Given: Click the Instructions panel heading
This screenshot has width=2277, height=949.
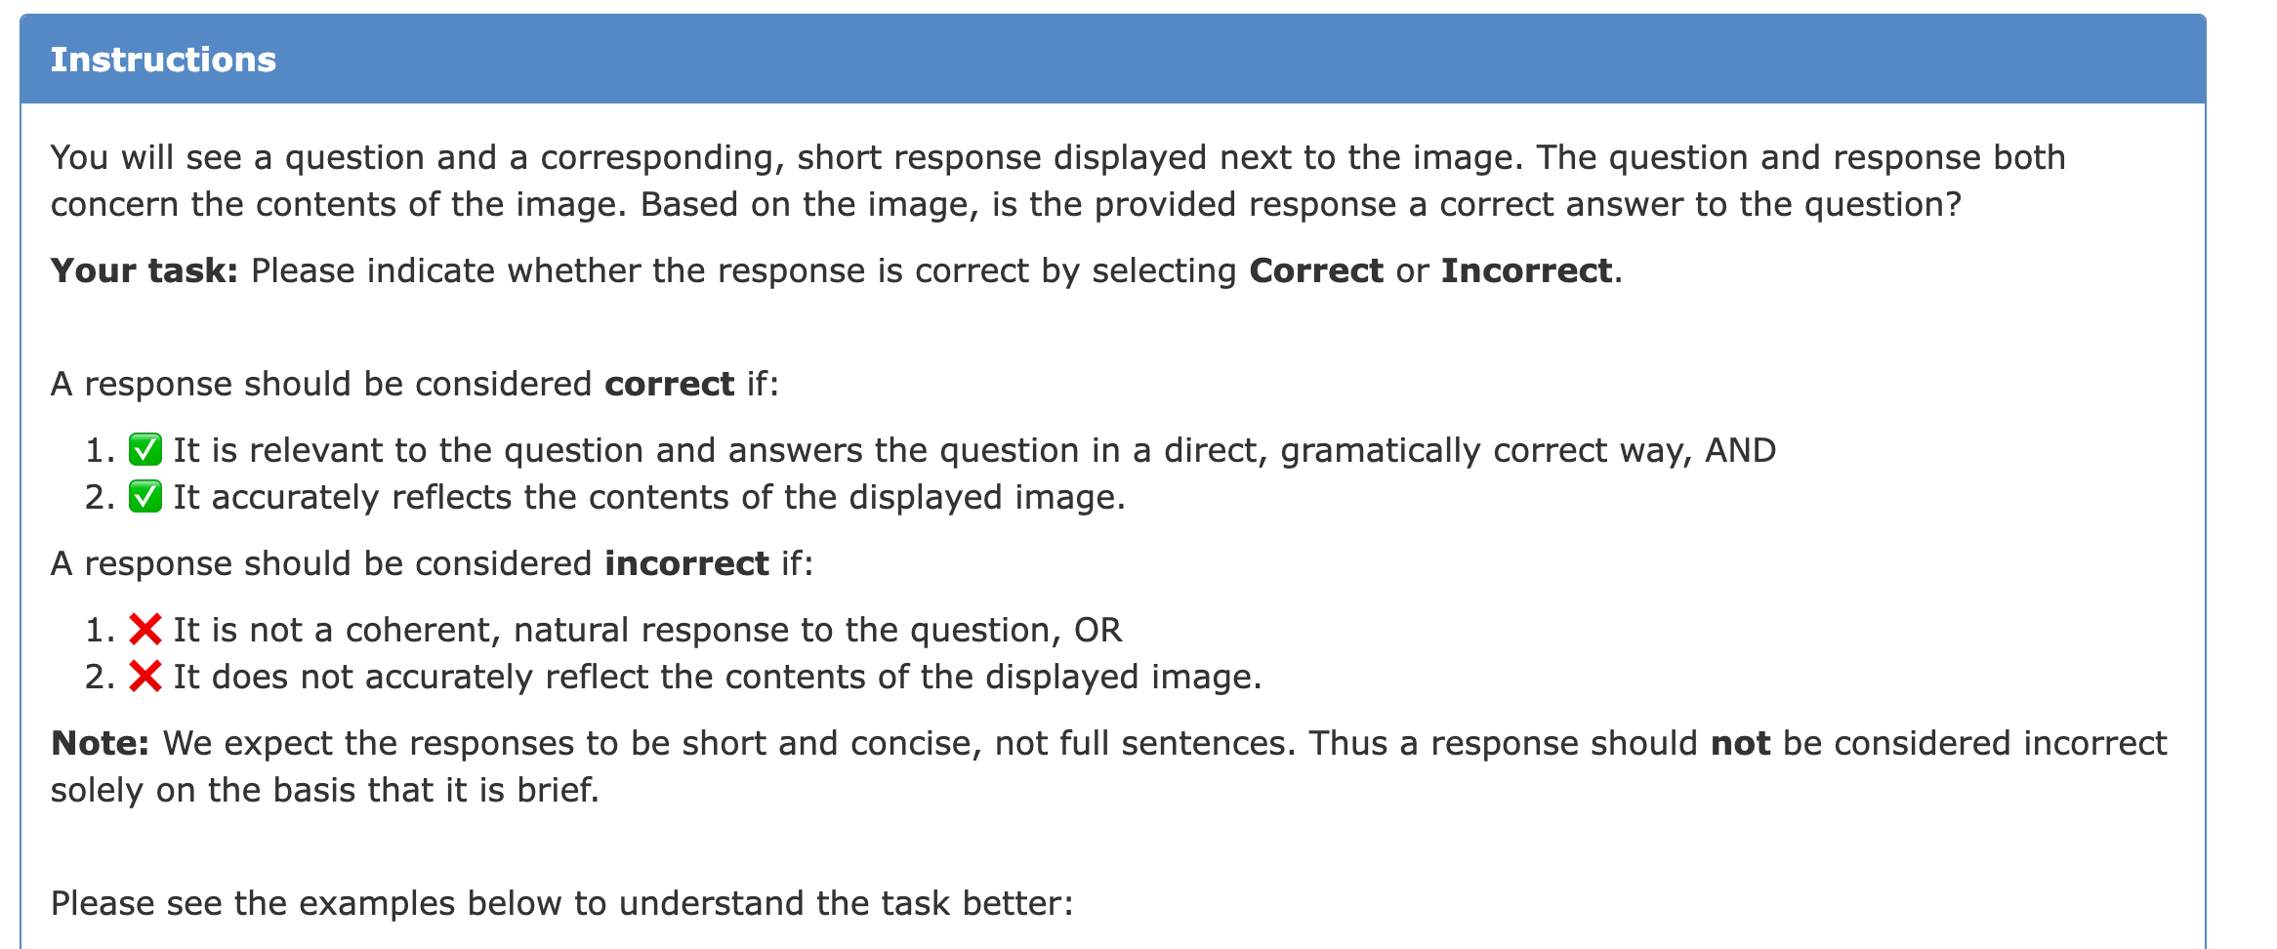Looking at the screenshot, I should point(163,60).
